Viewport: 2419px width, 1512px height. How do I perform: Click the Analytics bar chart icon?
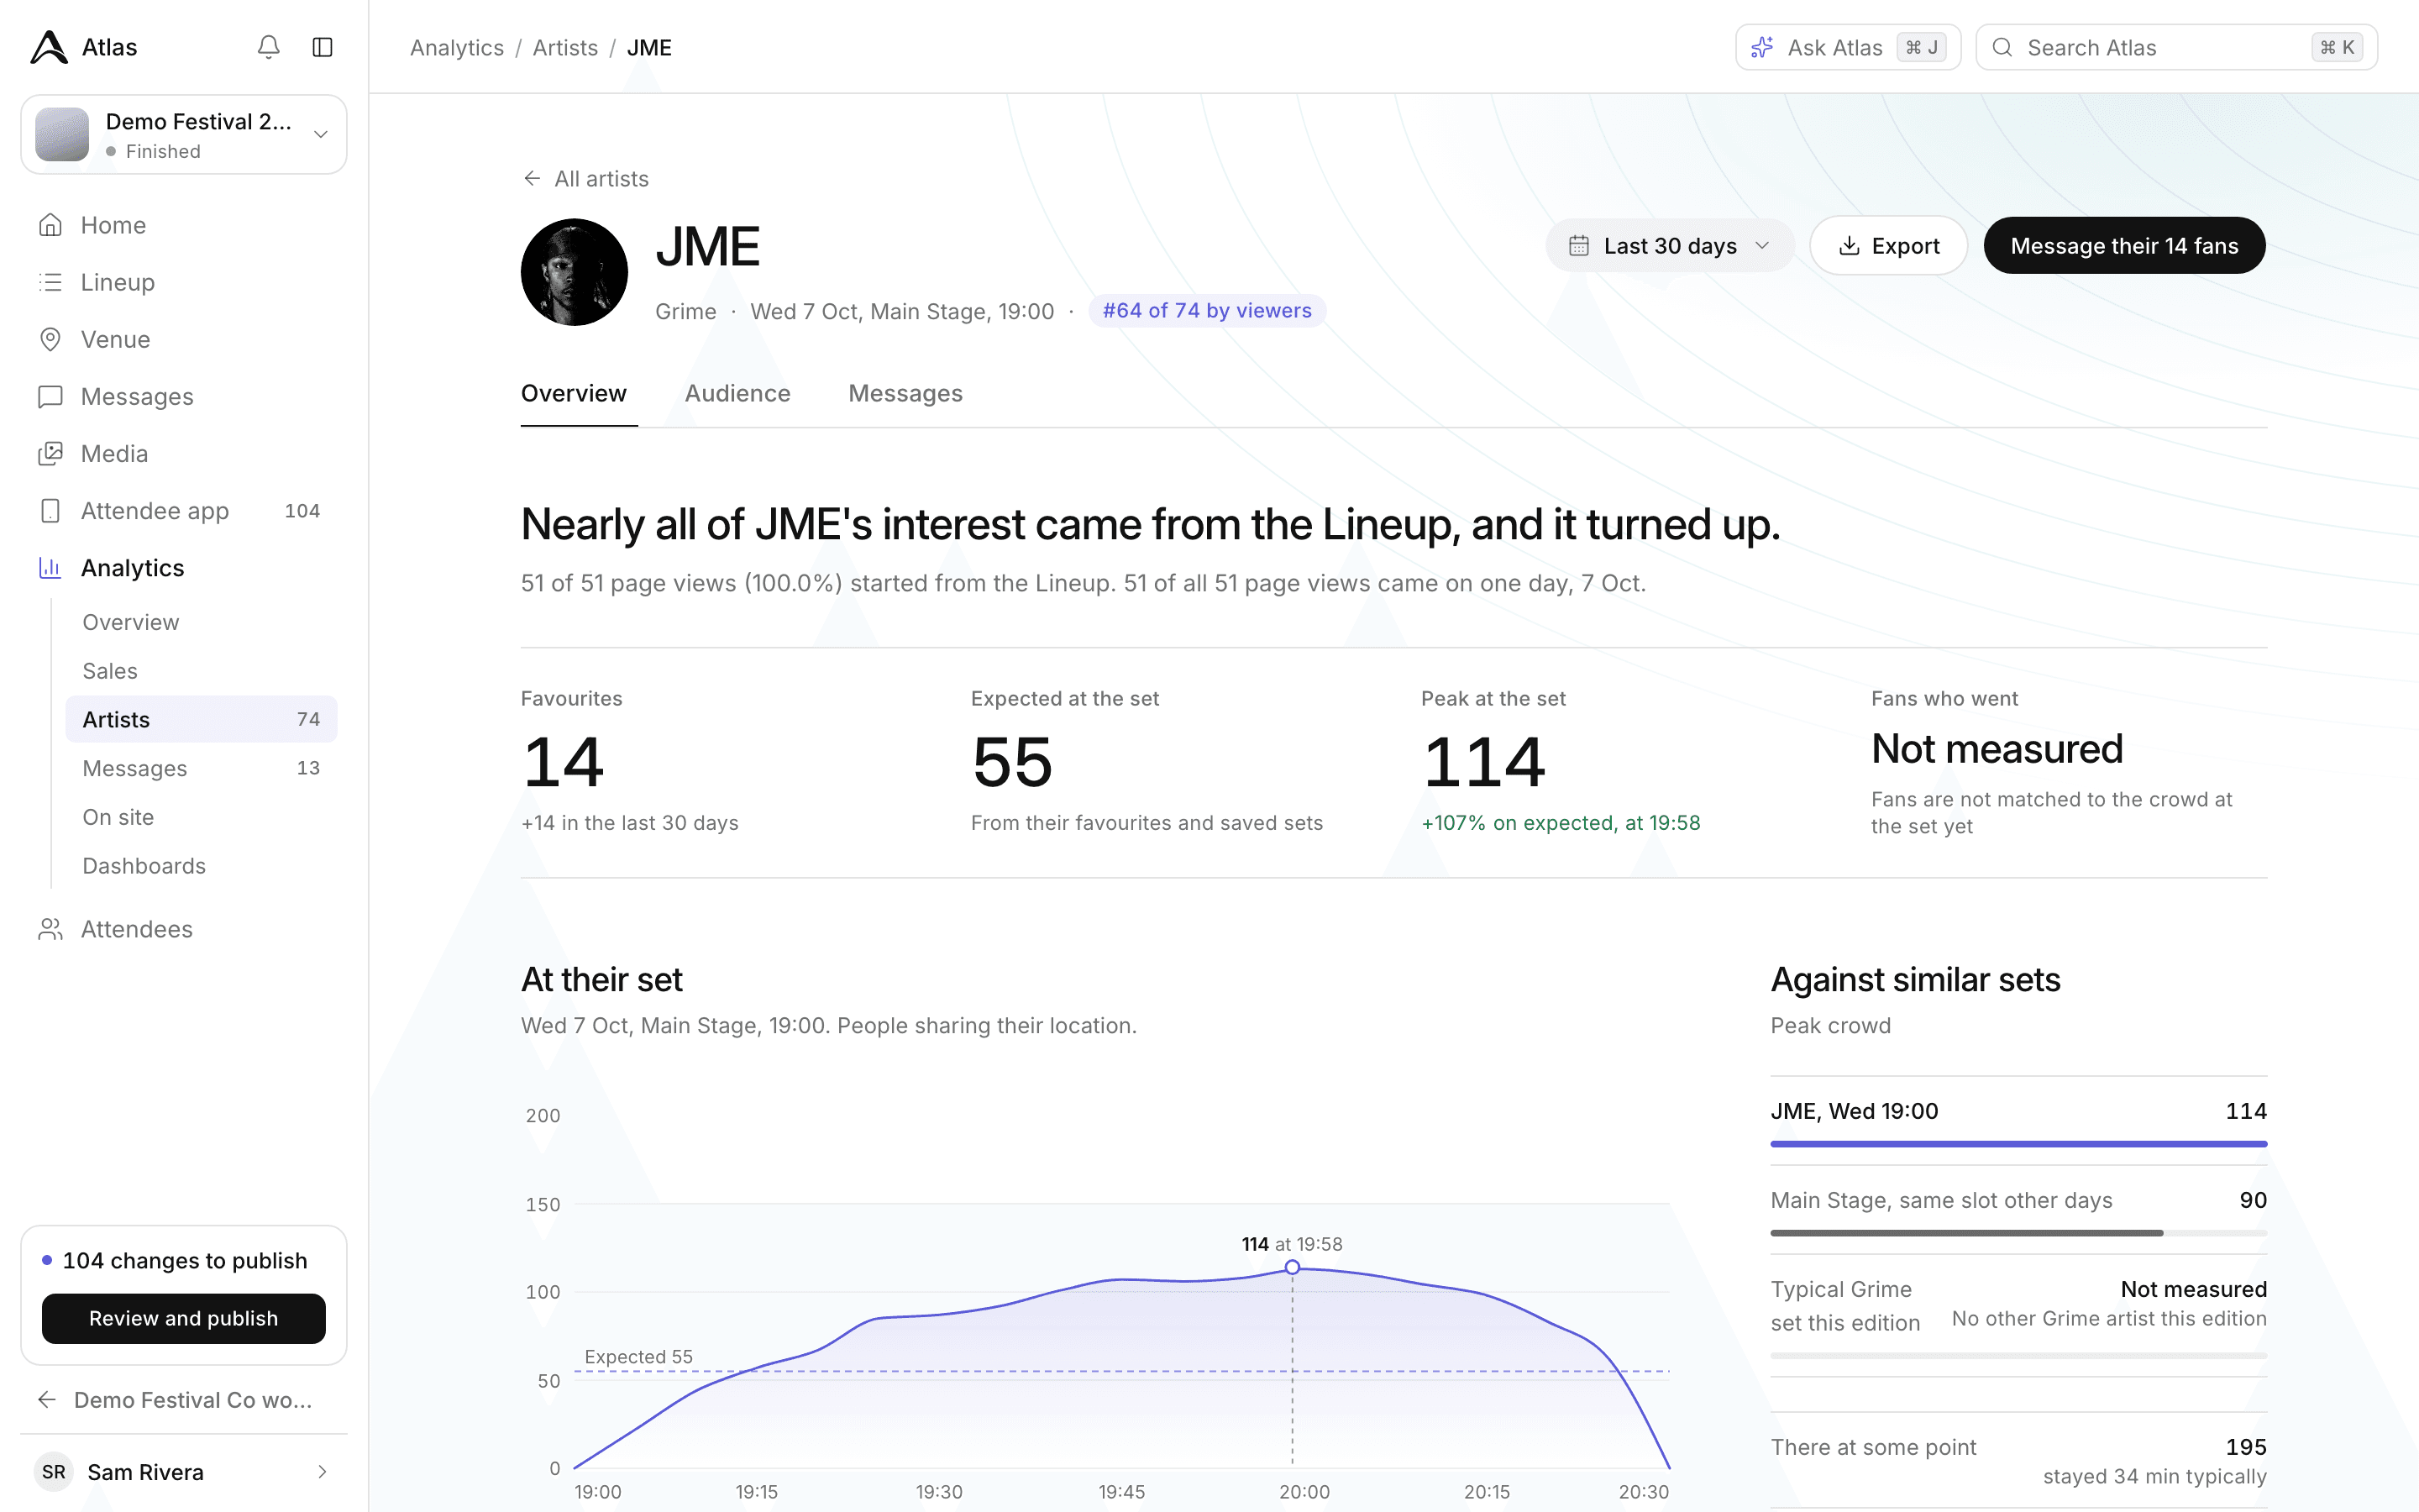pyautogui.click(x=50, y=567)
